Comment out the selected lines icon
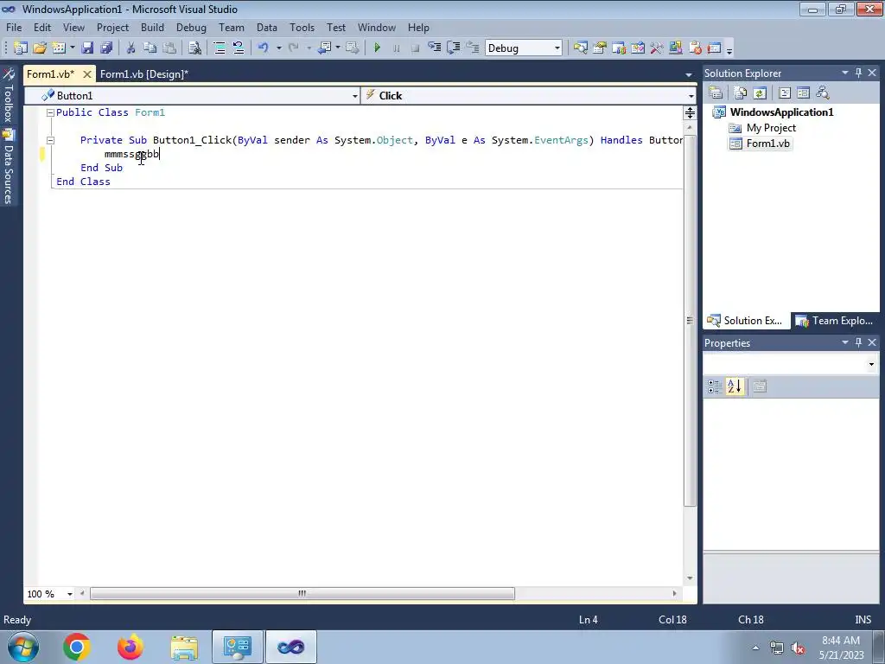Image resolution: width=885 pixels, height=664 pixels. [x=219, y=48]
